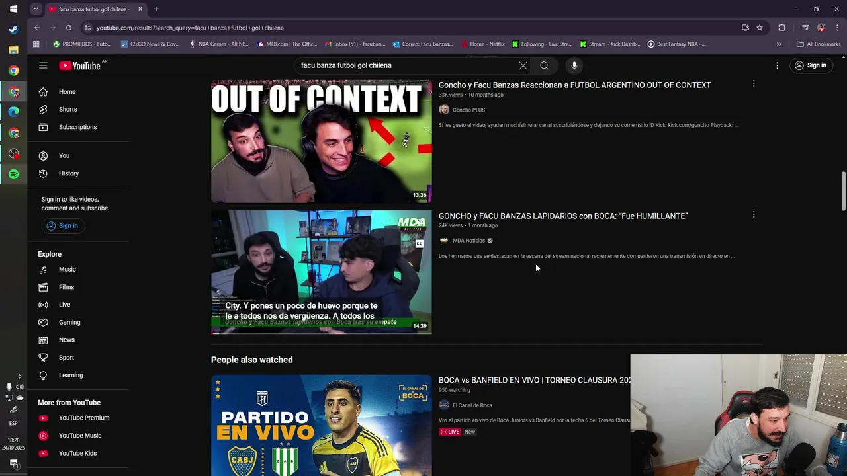Open Steam from taskbar

tap(13, 30)
